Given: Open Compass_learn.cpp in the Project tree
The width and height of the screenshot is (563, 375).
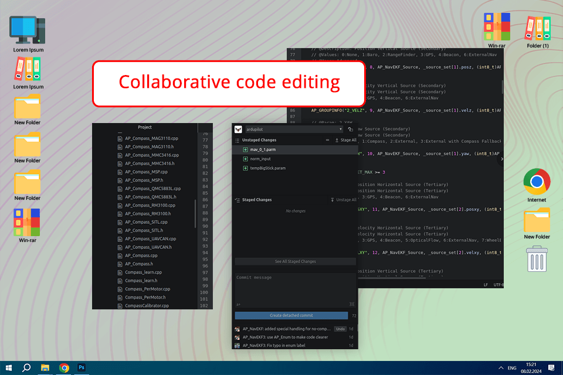Looking at the screenshot, I should 143,272.
